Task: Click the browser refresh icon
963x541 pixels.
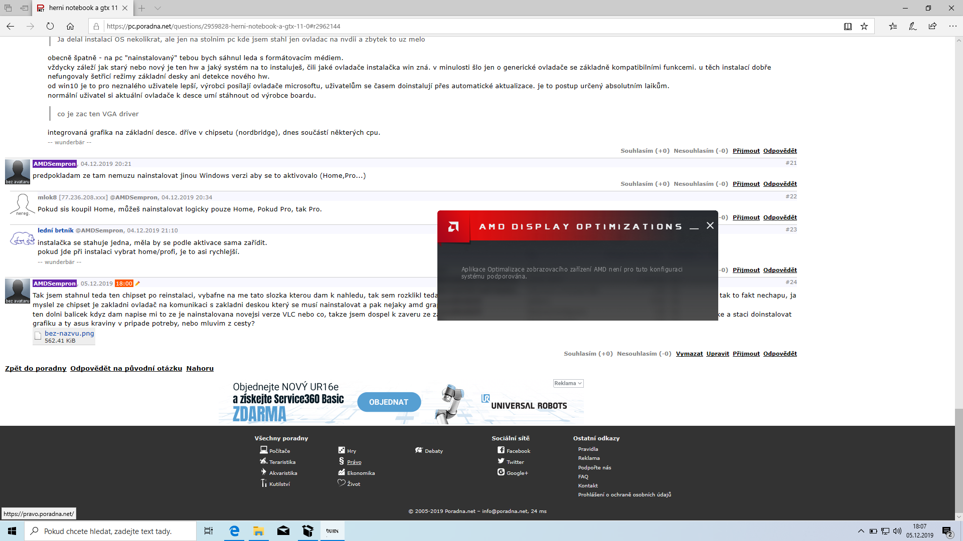Action: 50,26
